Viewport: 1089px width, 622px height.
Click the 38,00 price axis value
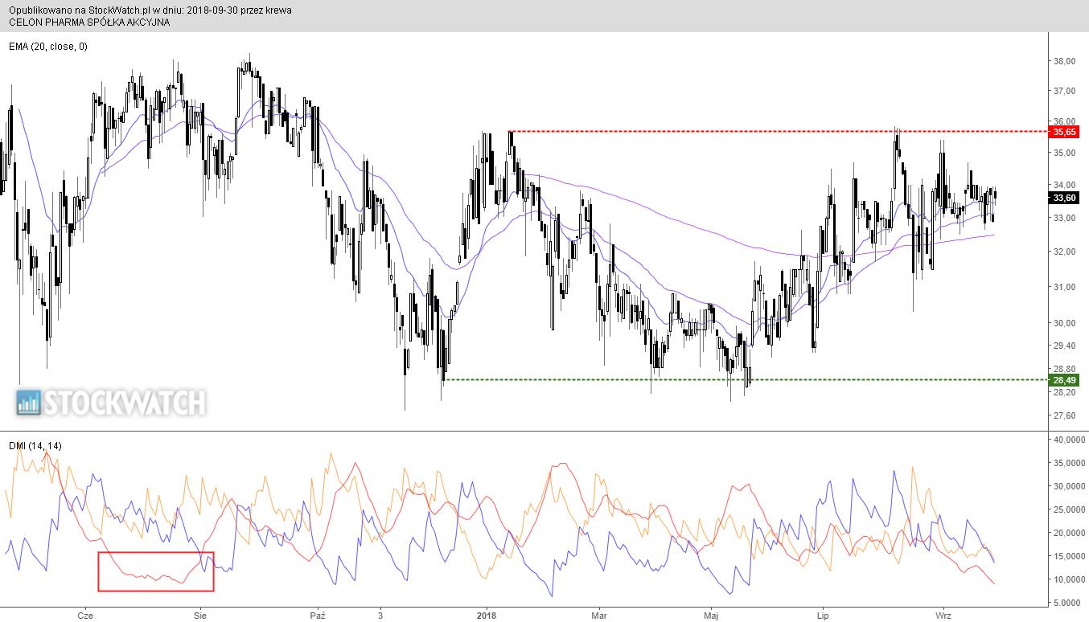(1064, 61)
